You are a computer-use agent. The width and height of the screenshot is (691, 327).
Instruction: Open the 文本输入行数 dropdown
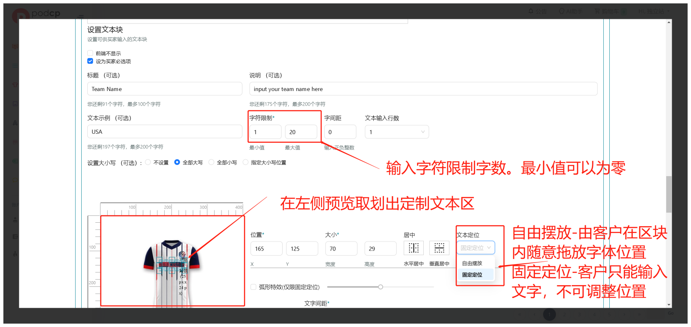pyautogui.click(x=397, y=132)
